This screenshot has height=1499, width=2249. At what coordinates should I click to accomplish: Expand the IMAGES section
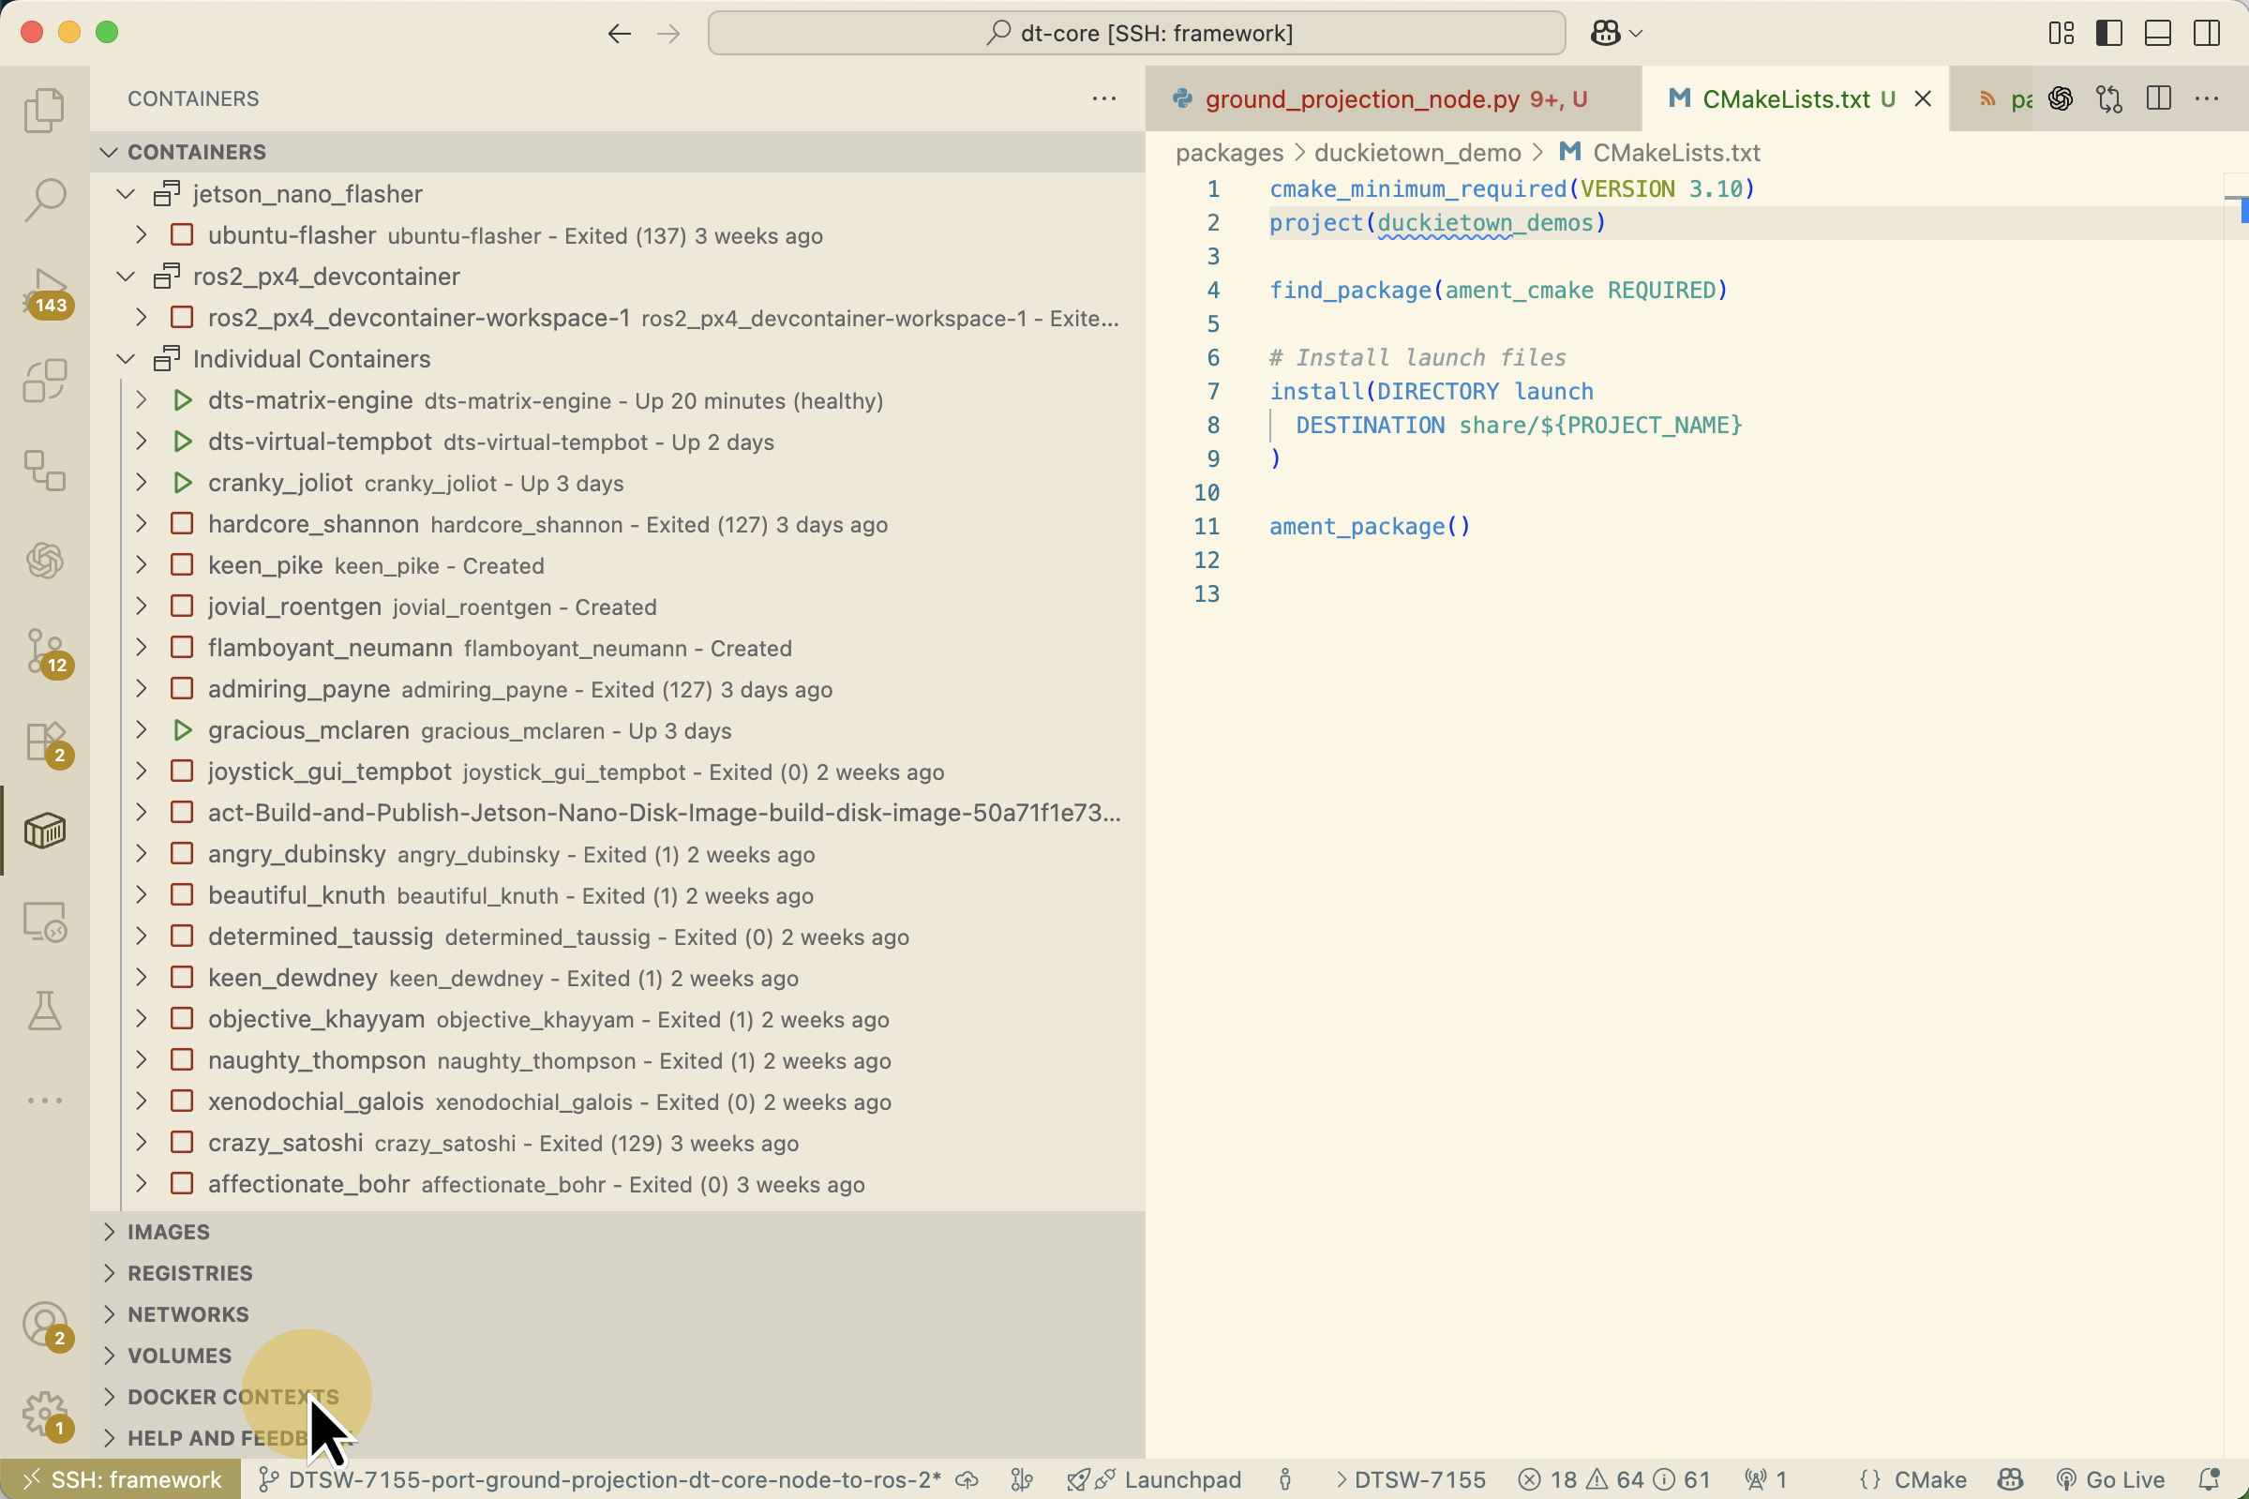click(x=168, y=1231)
